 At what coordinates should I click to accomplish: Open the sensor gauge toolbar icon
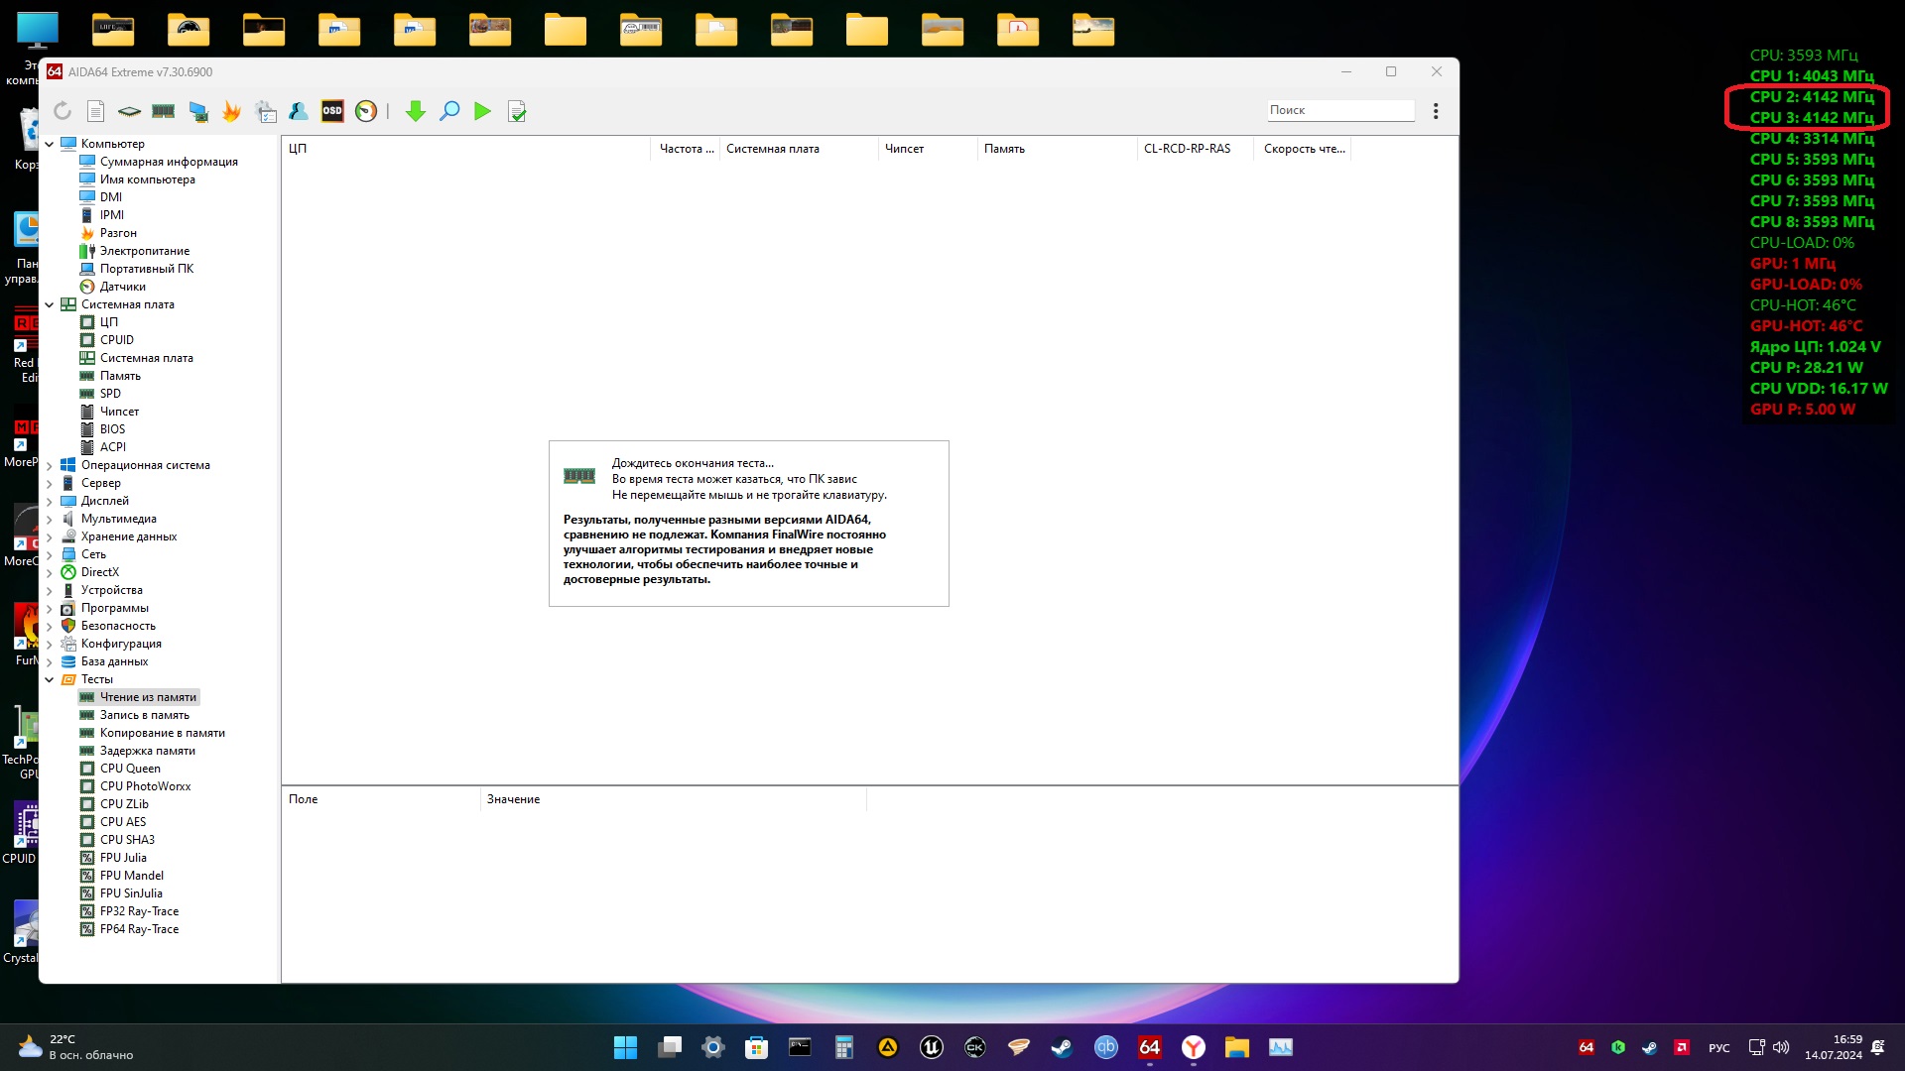[x=366, y=111]
